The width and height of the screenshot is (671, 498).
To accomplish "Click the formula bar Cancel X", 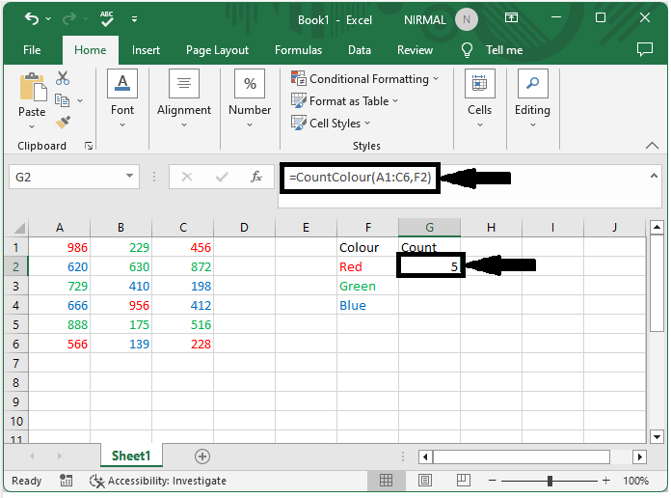I will coord(187,177).
